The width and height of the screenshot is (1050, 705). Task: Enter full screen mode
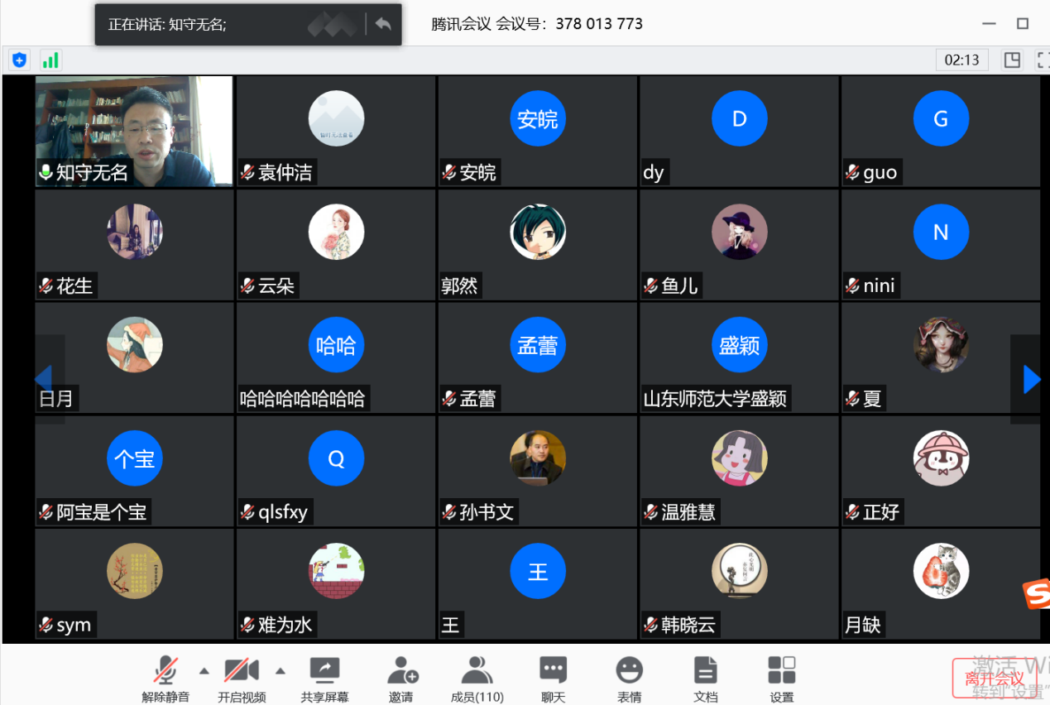[x=1042, y=60]
